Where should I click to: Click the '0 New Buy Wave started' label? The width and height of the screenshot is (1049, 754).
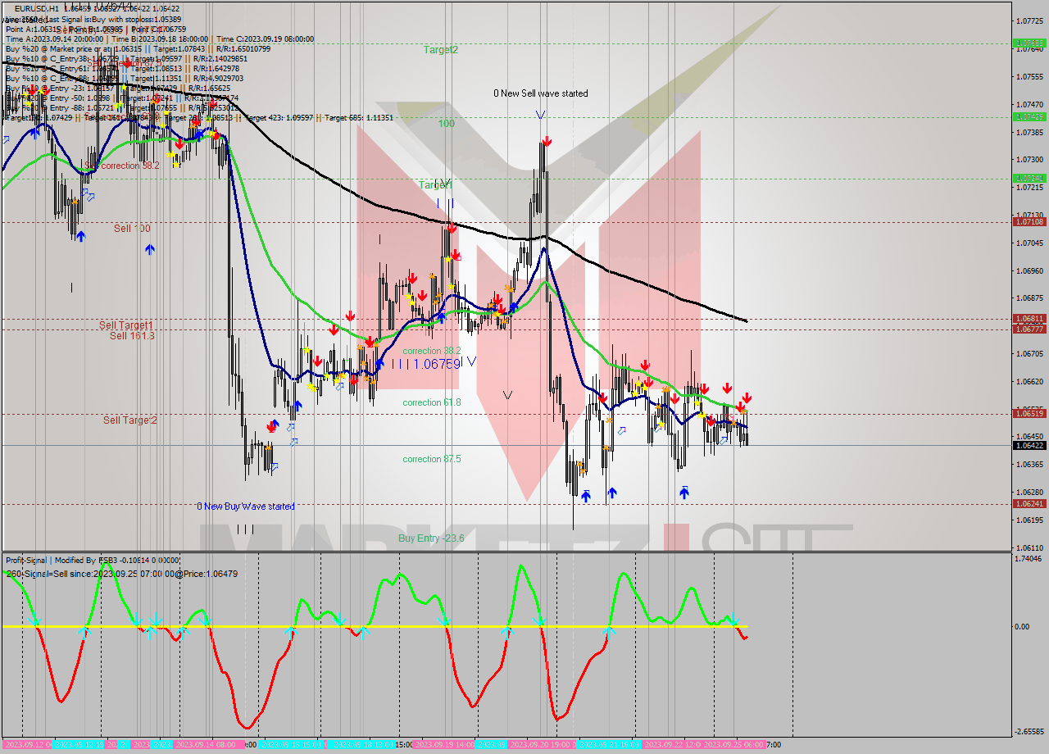[244, 506]
